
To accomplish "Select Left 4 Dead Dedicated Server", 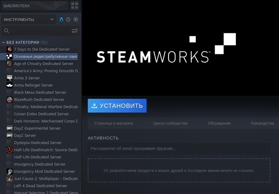I will 40,186.
